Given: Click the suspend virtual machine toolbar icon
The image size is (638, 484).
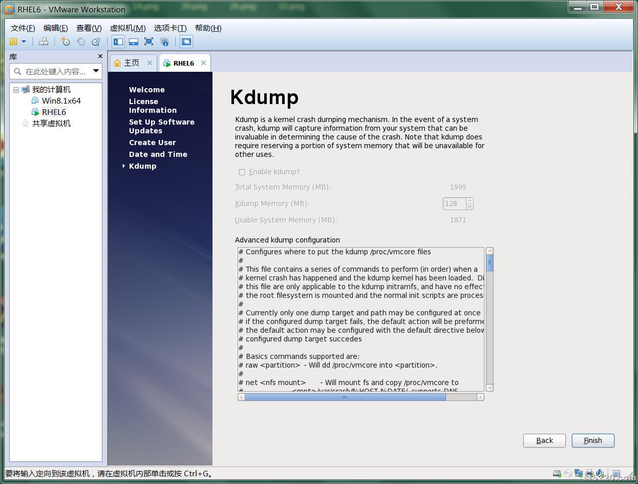Looking at the screenshot, I should pyautogui.click(x=13, y=42).
